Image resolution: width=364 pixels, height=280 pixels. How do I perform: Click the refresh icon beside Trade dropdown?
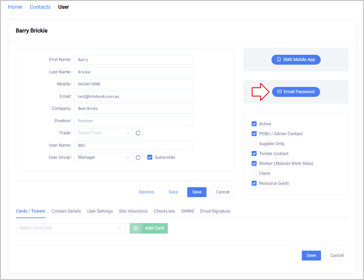[138, 133]
